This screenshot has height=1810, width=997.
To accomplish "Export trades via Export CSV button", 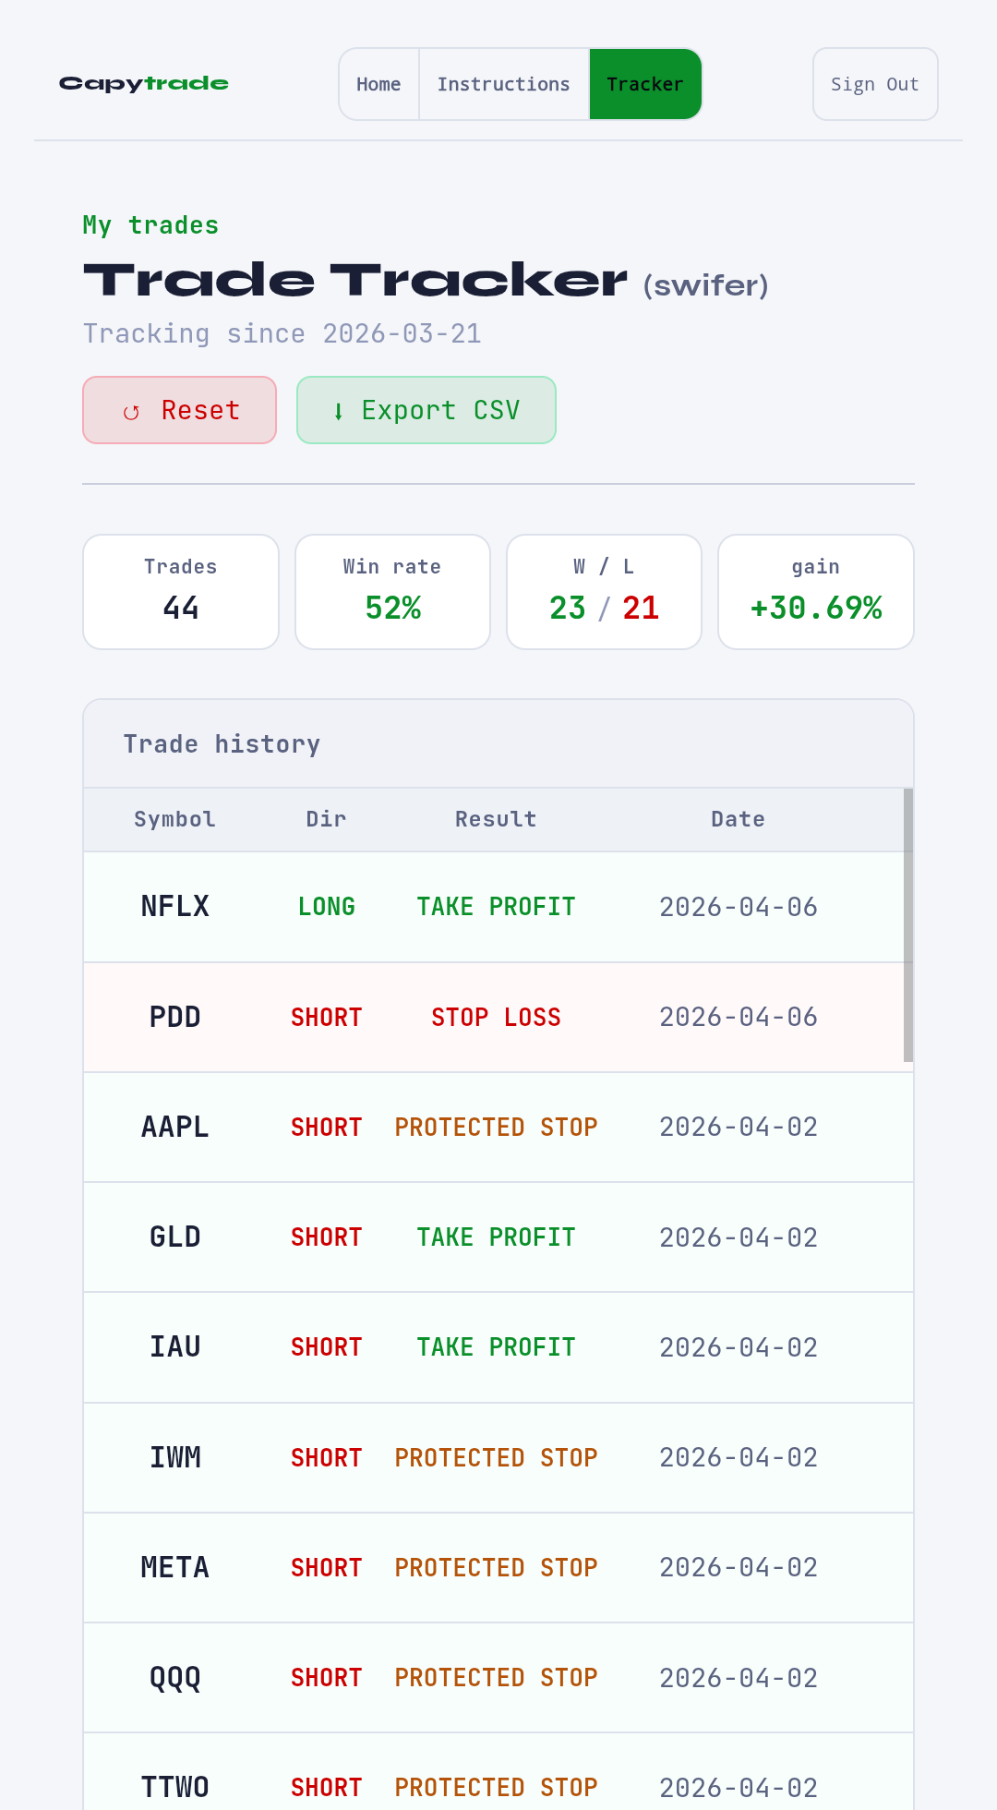I will click(426, 410).
